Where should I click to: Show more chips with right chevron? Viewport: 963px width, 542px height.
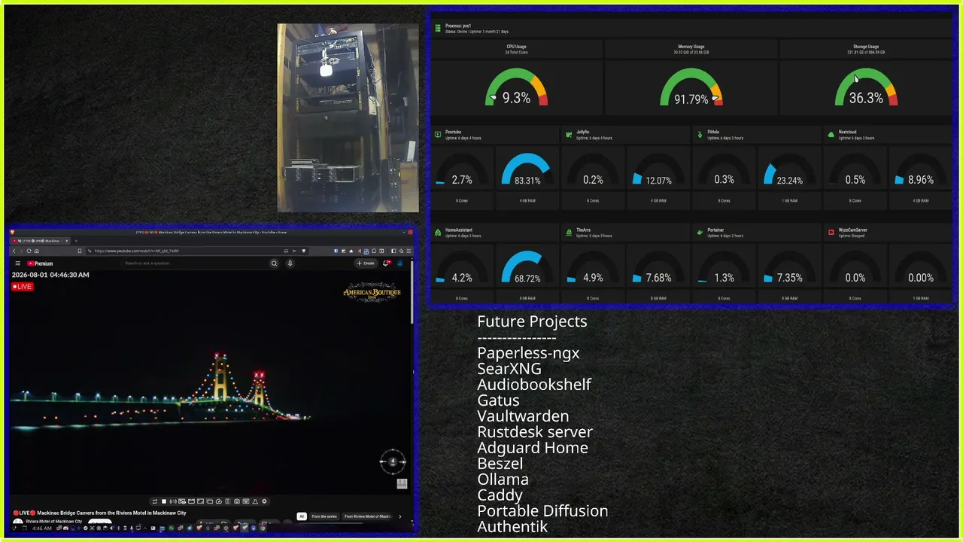click(x=399, y=516)
